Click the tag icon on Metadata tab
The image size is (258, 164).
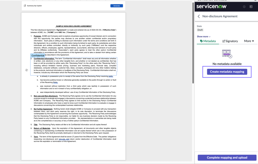[x=201, y=41]
